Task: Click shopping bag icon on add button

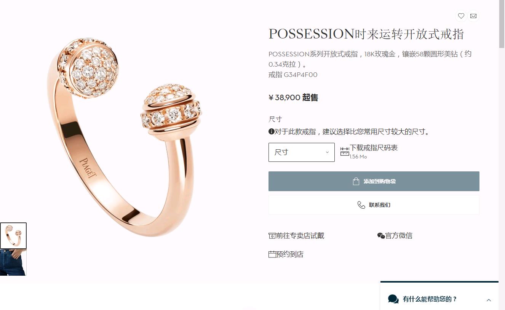Action: [x=356, y=181]
